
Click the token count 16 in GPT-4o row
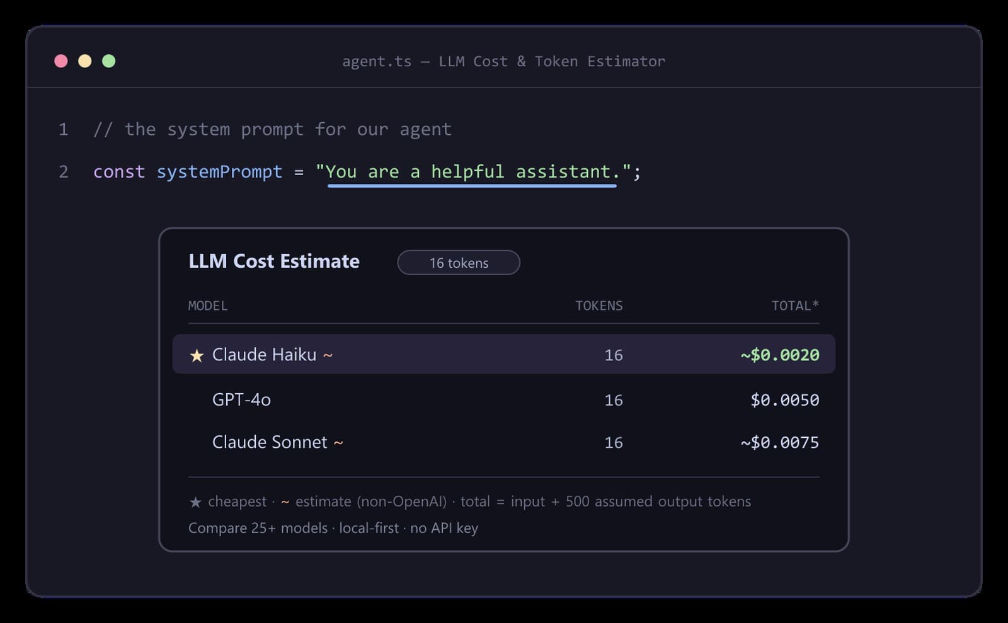(x=614, y=400)
